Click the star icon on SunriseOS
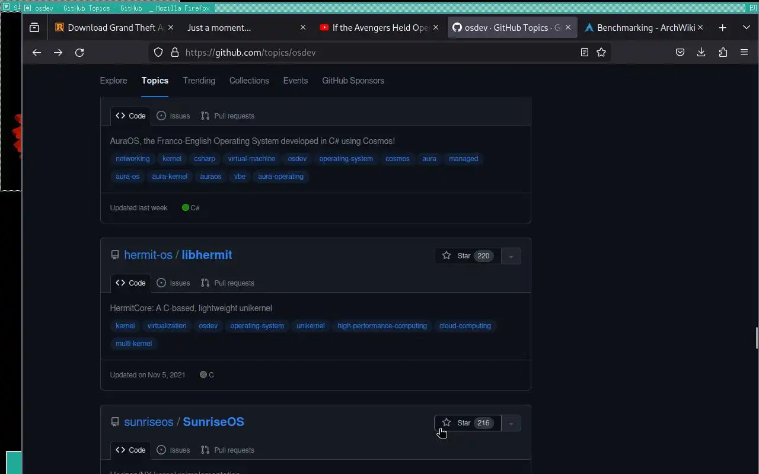 click(x=447, y=423)
